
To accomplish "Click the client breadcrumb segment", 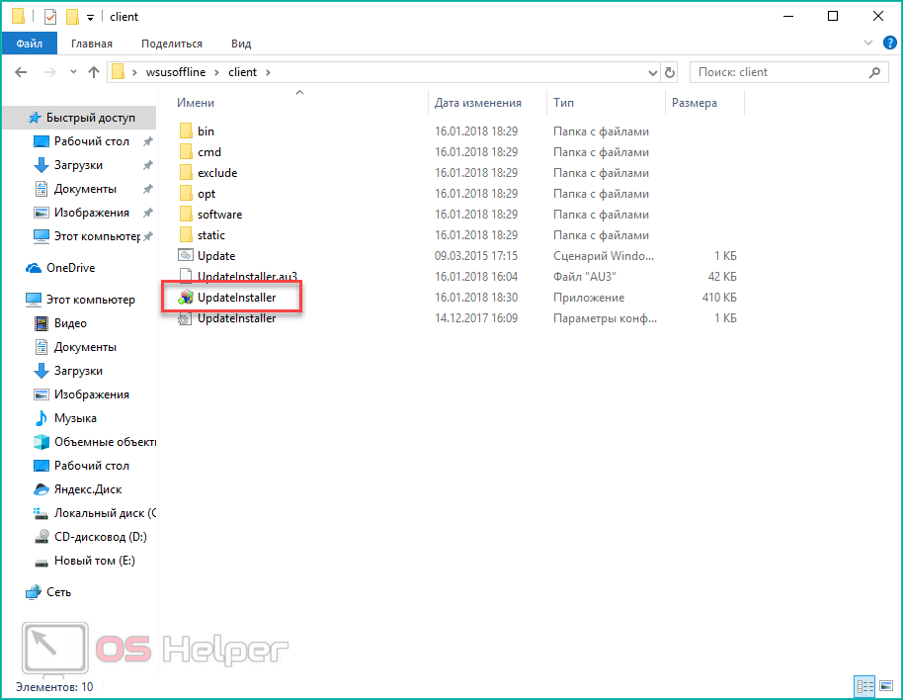I will pyautogui.click(x=242, y=72).
